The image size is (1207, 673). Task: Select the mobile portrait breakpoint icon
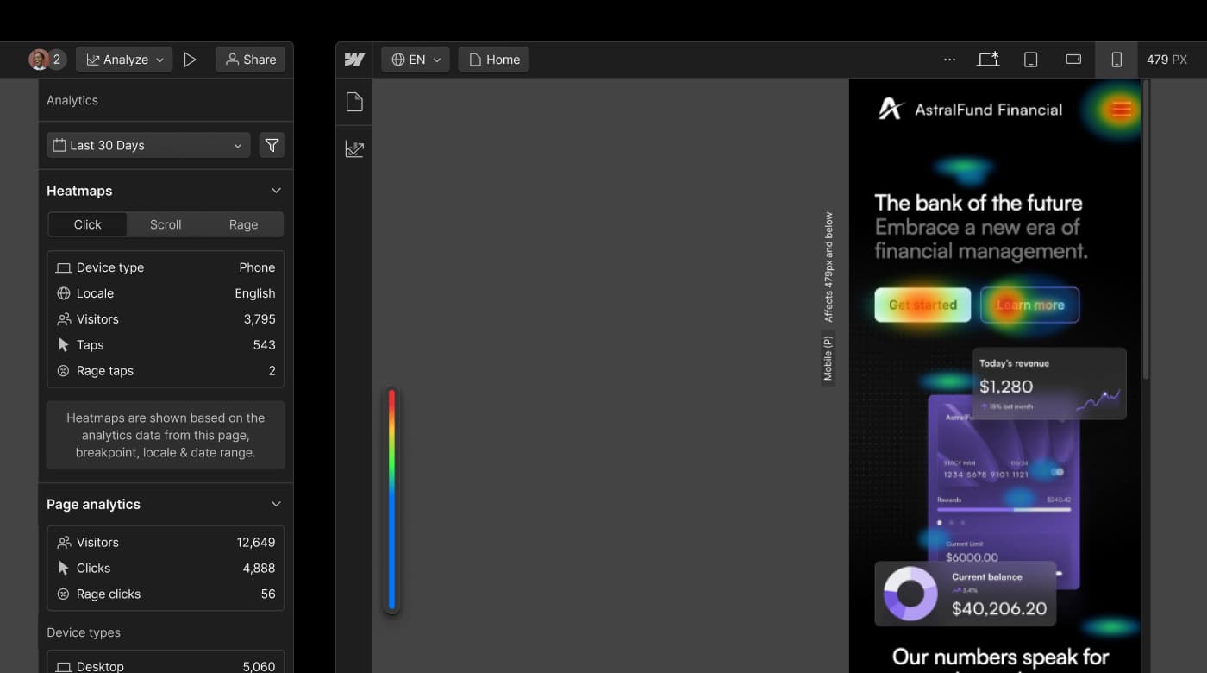pyautogui.click(x=1116, y=60)
